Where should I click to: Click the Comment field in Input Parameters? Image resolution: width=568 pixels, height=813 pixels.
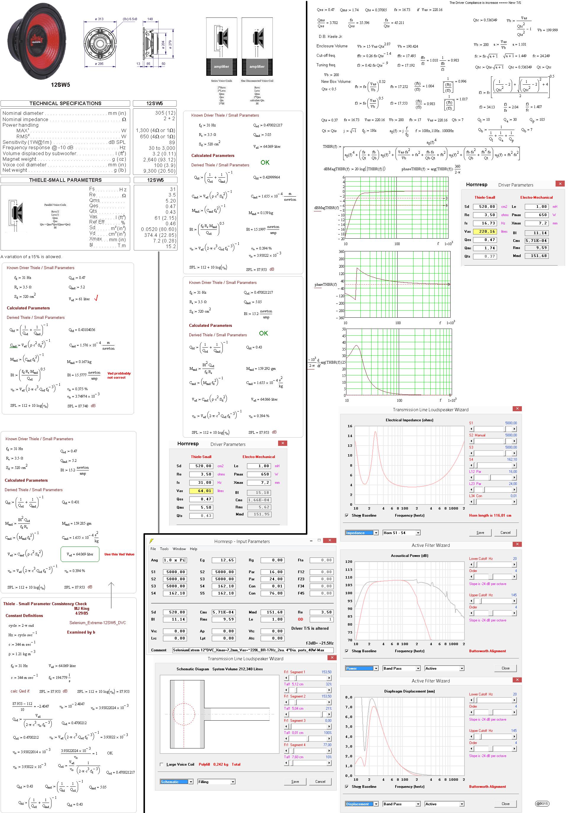(x=253, y=650)
